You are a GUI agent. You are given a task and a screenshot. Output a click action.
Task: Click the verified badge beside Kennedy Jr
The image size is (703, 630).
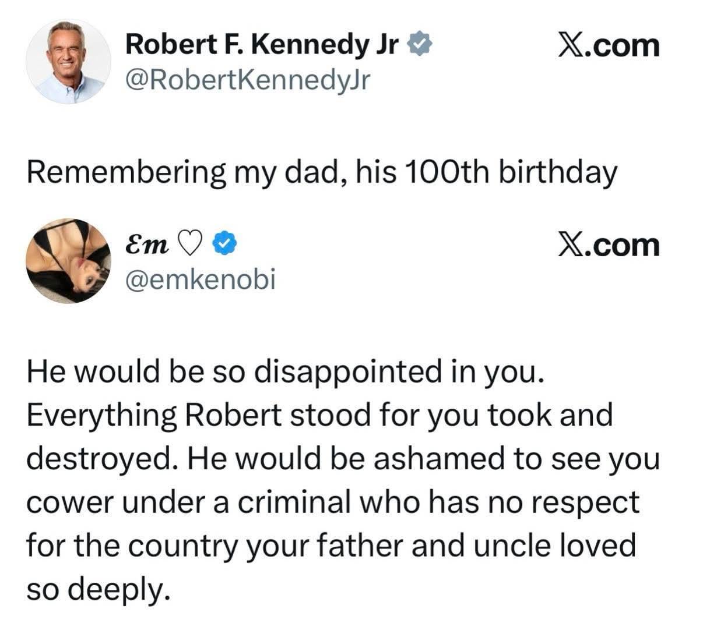(x=419, y=44)
